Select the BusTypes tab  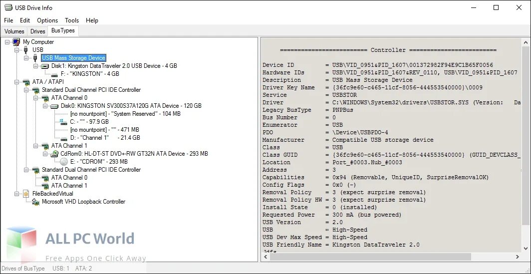click(x=63, y=30)
